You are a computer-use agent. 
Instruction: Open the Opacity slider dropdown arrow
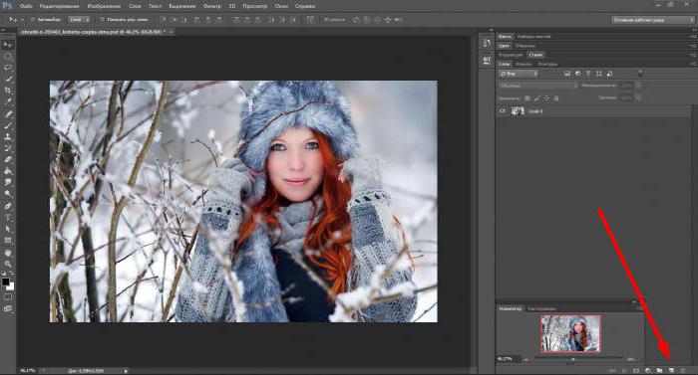click(x=638, y=86)
